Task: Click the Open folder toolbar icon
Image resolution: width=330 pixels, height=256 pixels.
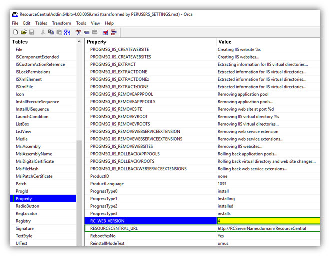Action: pos(24,32)
